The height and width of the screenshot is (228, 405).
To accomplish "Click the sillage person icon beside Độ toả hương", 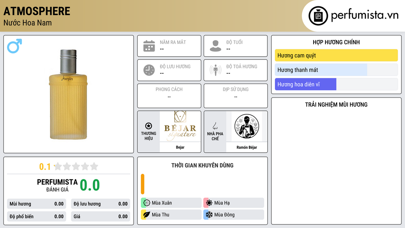I will (216, 70).
